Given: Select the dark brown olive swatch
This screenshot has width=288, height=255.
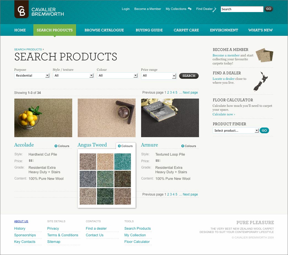Looking at the screenshot, I should [x=123, y=179].
